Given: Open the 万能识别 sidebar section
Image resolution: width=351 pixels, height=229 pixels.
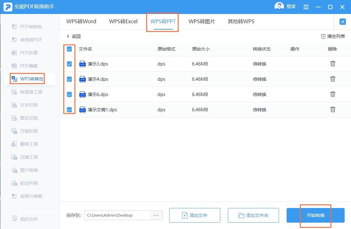Looking at the screenshot, I should pyautogui.click(x=25, y=131).
